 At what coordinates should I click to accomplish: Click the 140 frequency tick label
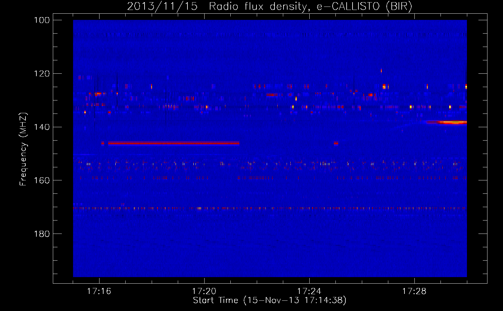[x=42, y=127]
